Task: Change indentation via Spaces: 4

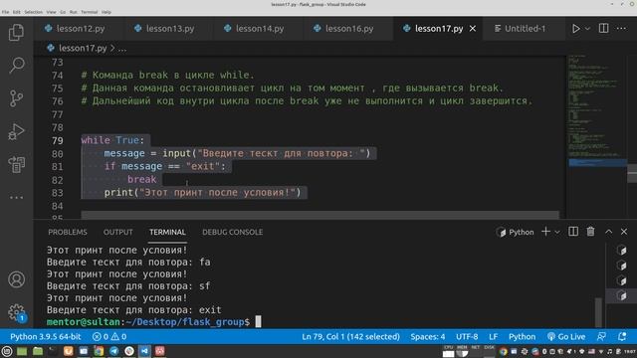Action: 427,336
